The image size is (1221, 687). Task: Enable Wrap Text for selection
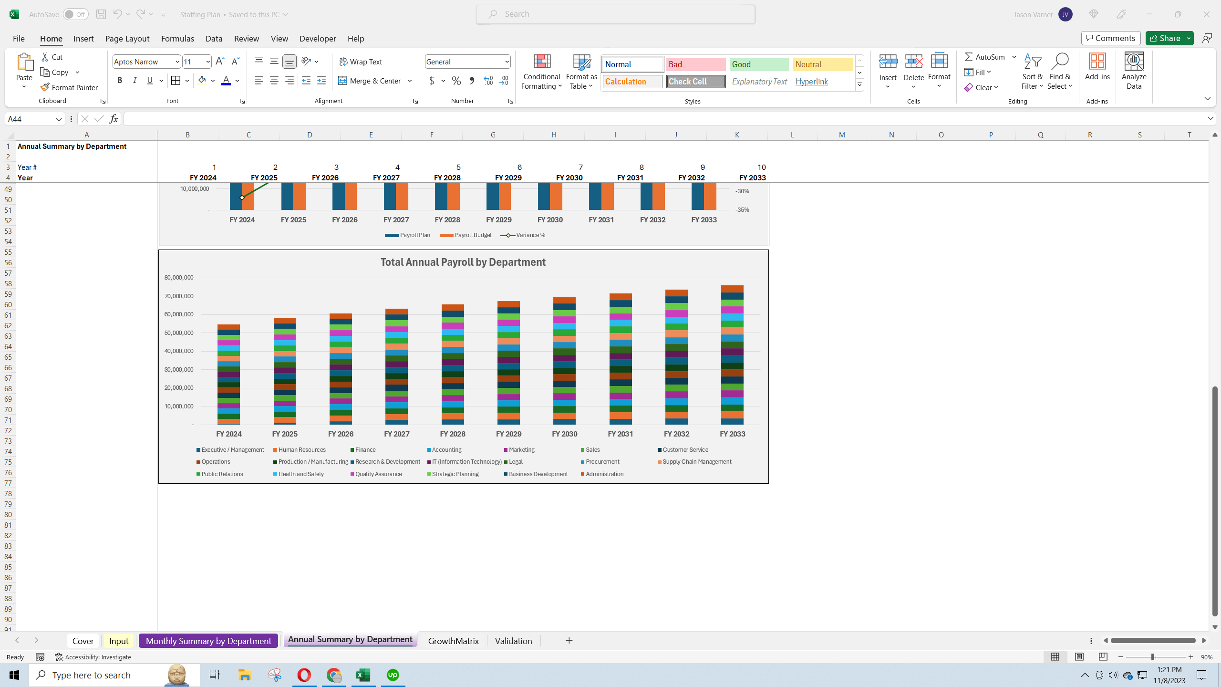tap(361, 61)
